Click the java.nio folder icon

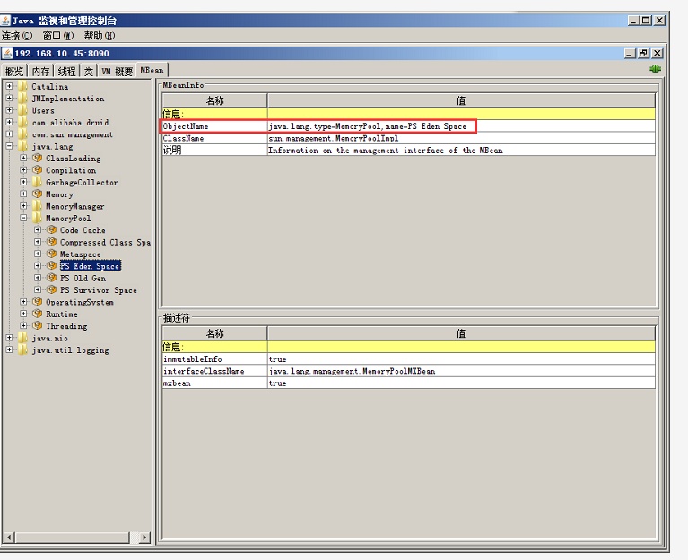tap(22, 338)
